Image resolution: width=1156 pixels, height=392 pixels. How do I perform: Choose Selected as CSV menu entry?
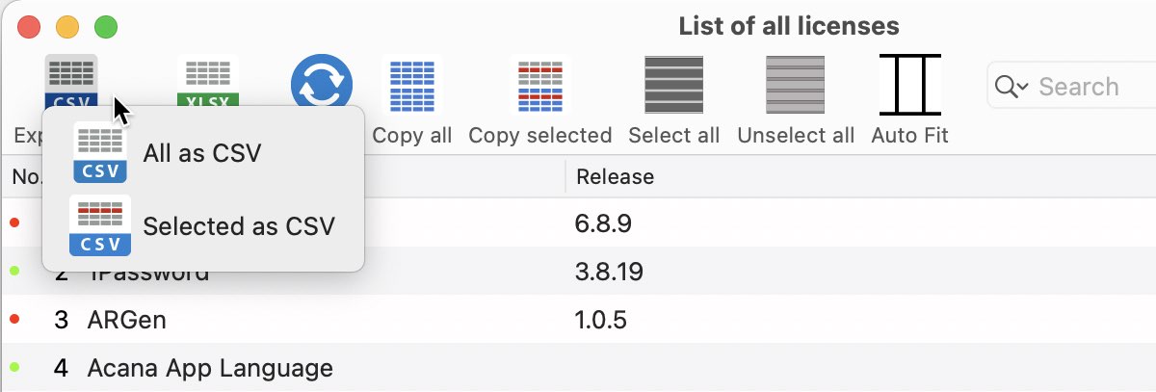[204, 226]
